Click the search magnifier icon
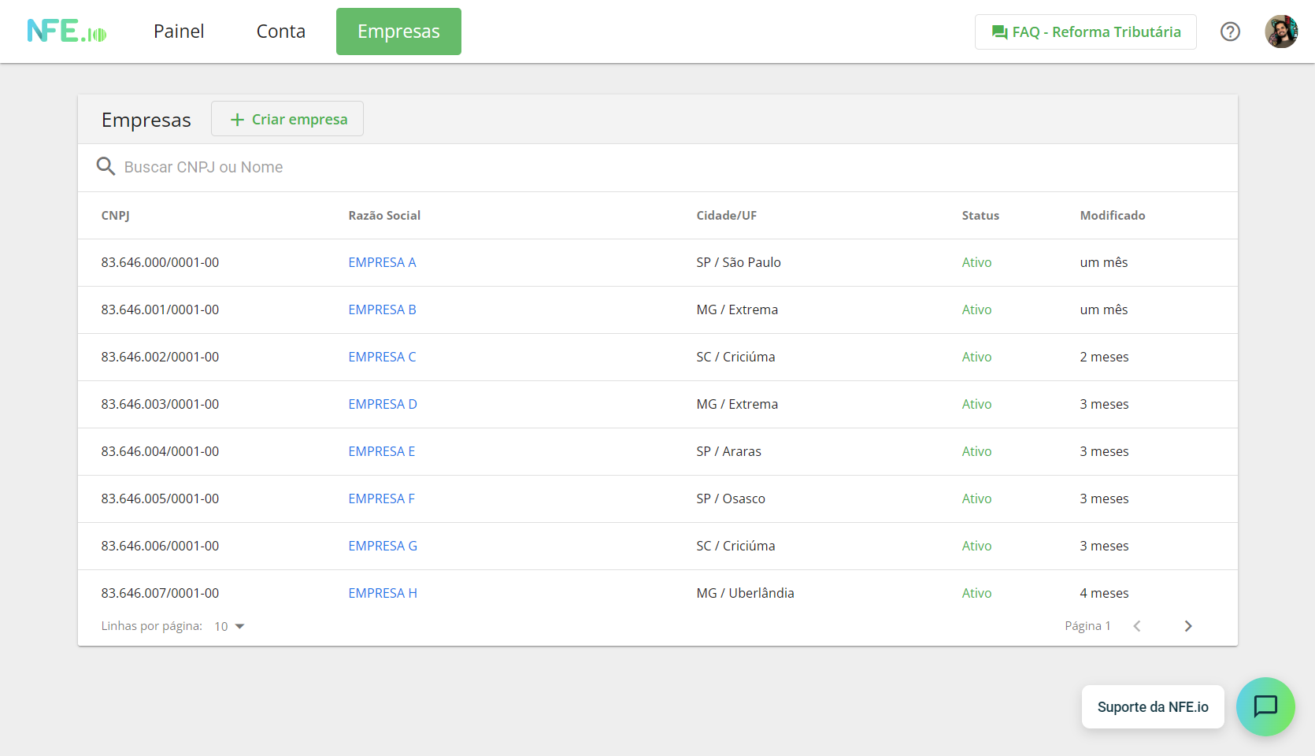This screenshot has height=756, width=1315. [x=106, y=166]
